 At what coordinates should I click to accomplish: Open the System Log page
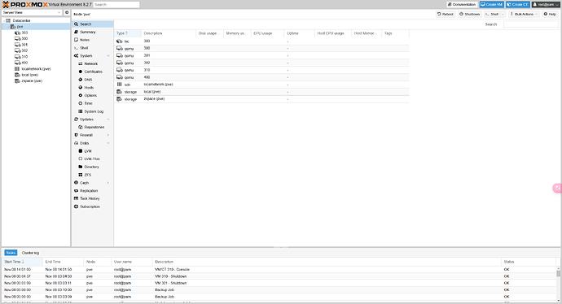point(93,111)
